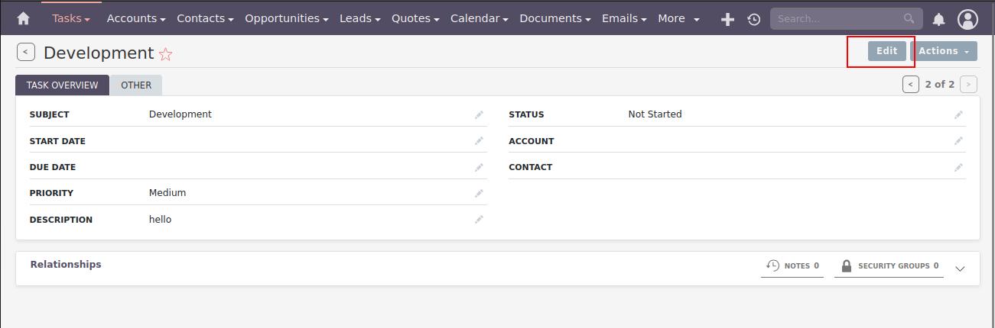995x328 pixels.
Task: Edit the Contact field pencil icon
Action: [958, 167]
